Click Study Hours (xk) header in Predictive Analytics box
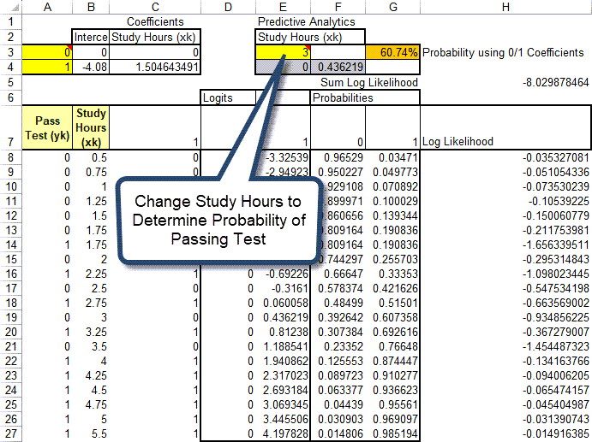 [x=310, y=37]
